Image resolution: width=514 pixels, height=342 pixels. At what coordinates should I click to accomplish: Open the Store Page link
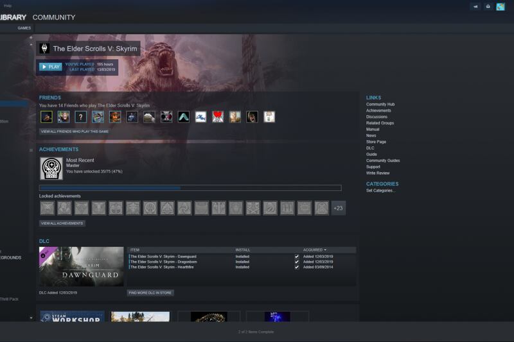pyautogui.click(x=376, y=142)
